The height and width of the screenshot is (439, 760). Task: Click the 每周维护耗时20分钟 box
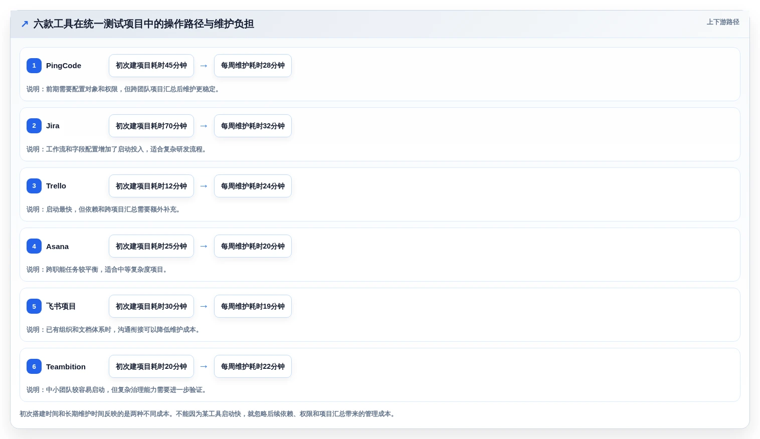pyautogui.click(x=253, y=246)
